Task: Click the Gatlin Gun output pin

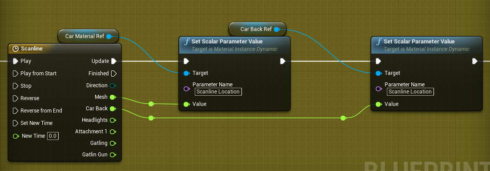Action: click(113, 155)
